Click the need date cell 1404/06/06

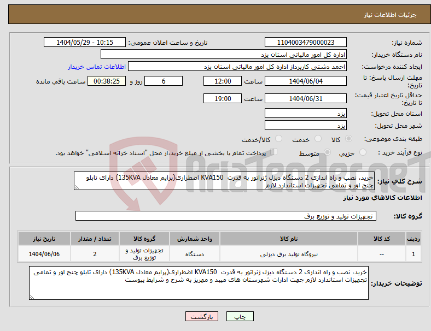point(44,254)
